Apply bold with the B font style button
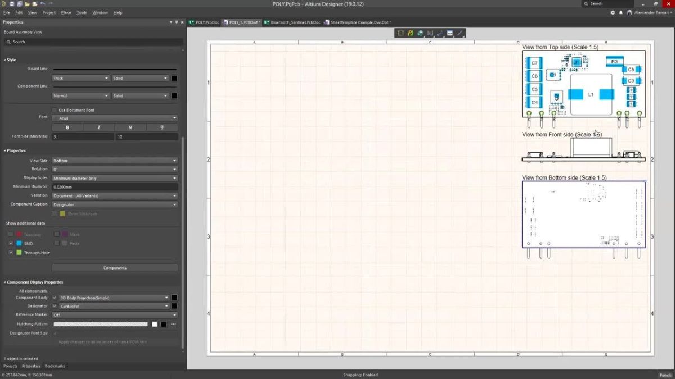This screenshot has height=379, width=675. tap(67, 127)
